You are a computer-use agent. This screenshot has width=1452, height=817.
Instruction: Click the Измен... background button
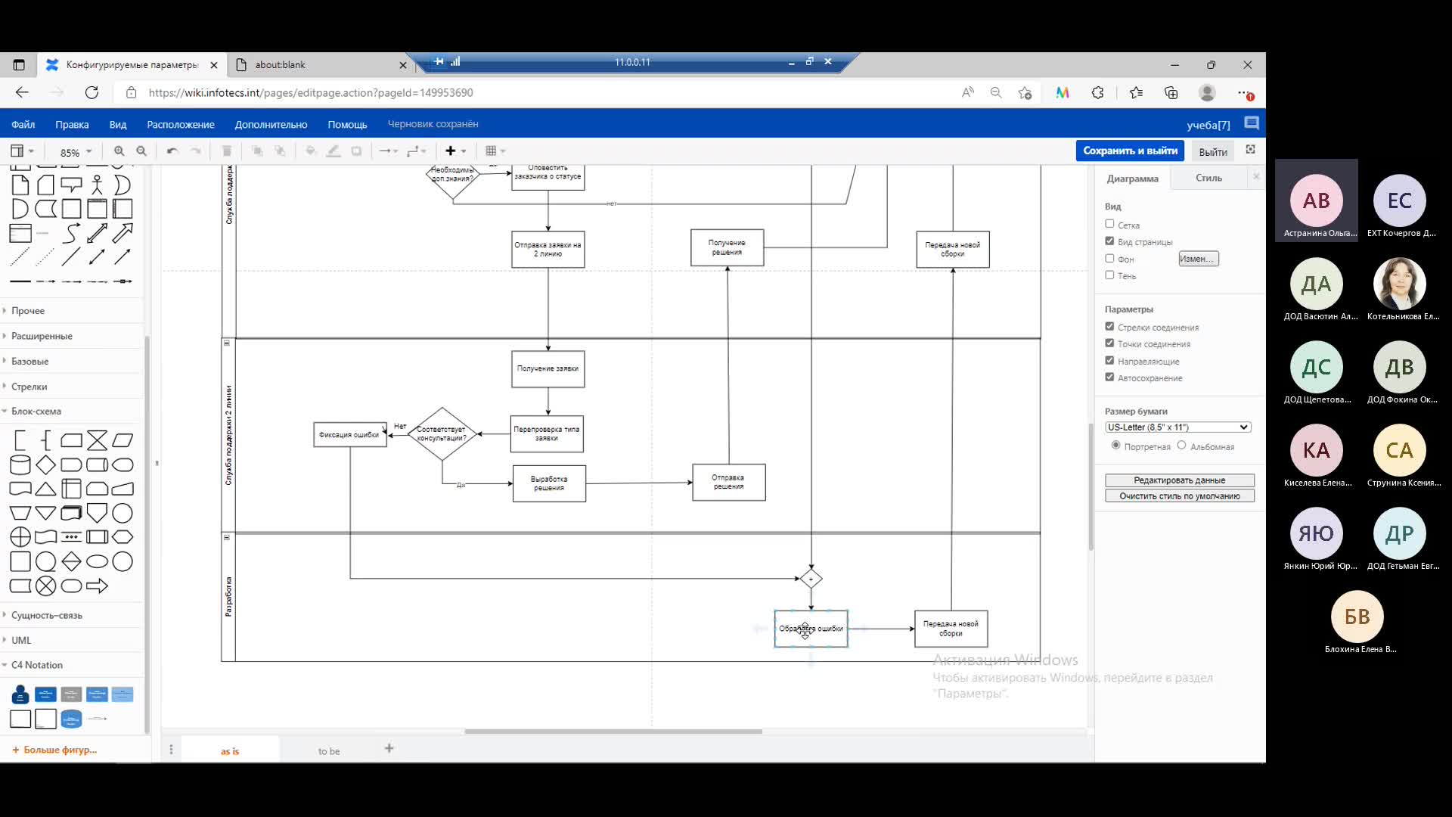(x=1199, y=259)
